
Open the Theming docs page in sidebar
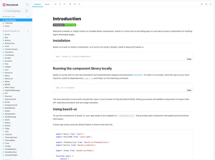point(9,23)
